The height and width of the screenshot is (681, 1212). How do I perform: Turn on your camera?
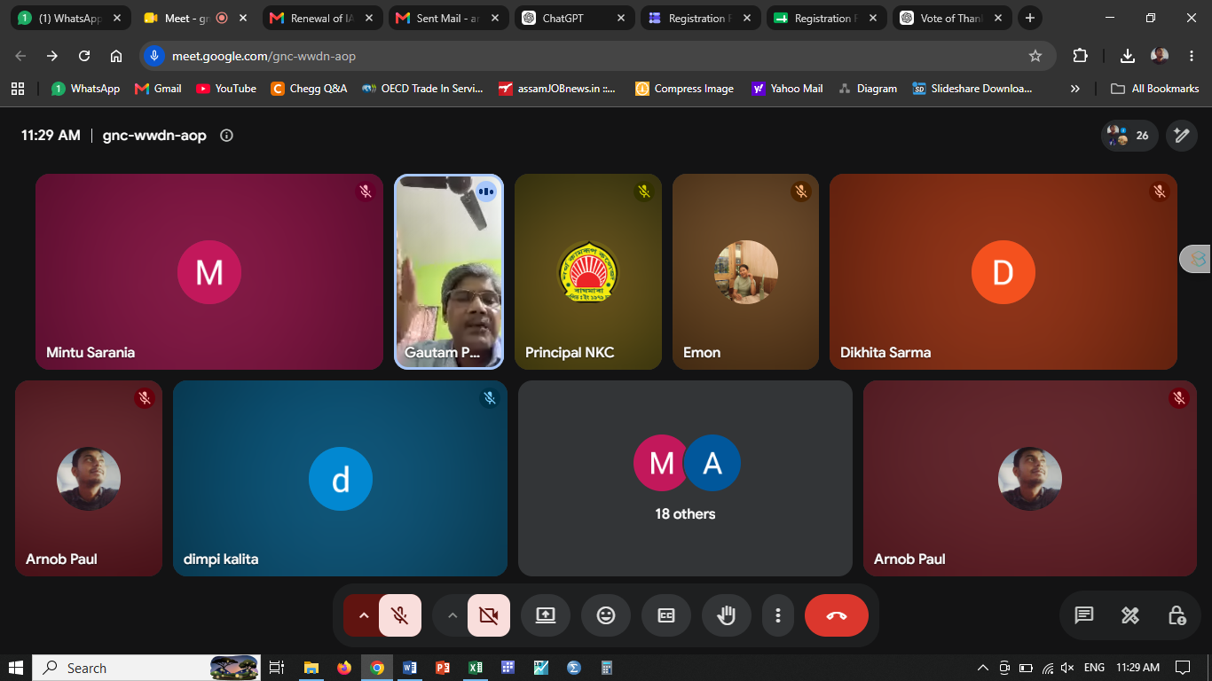[489, 615]
